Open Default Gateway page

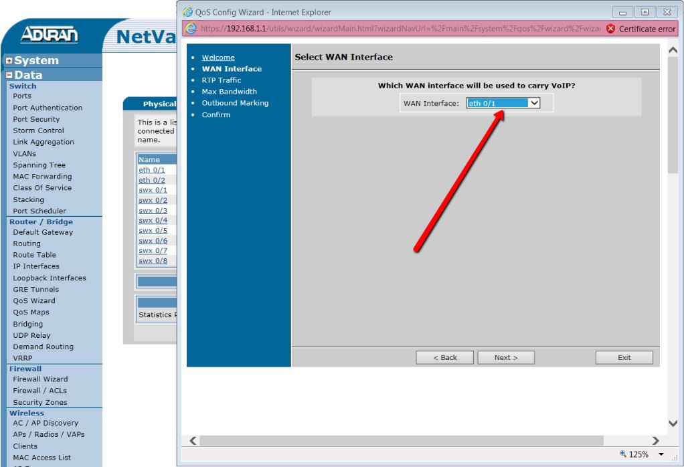click(44, 232)
